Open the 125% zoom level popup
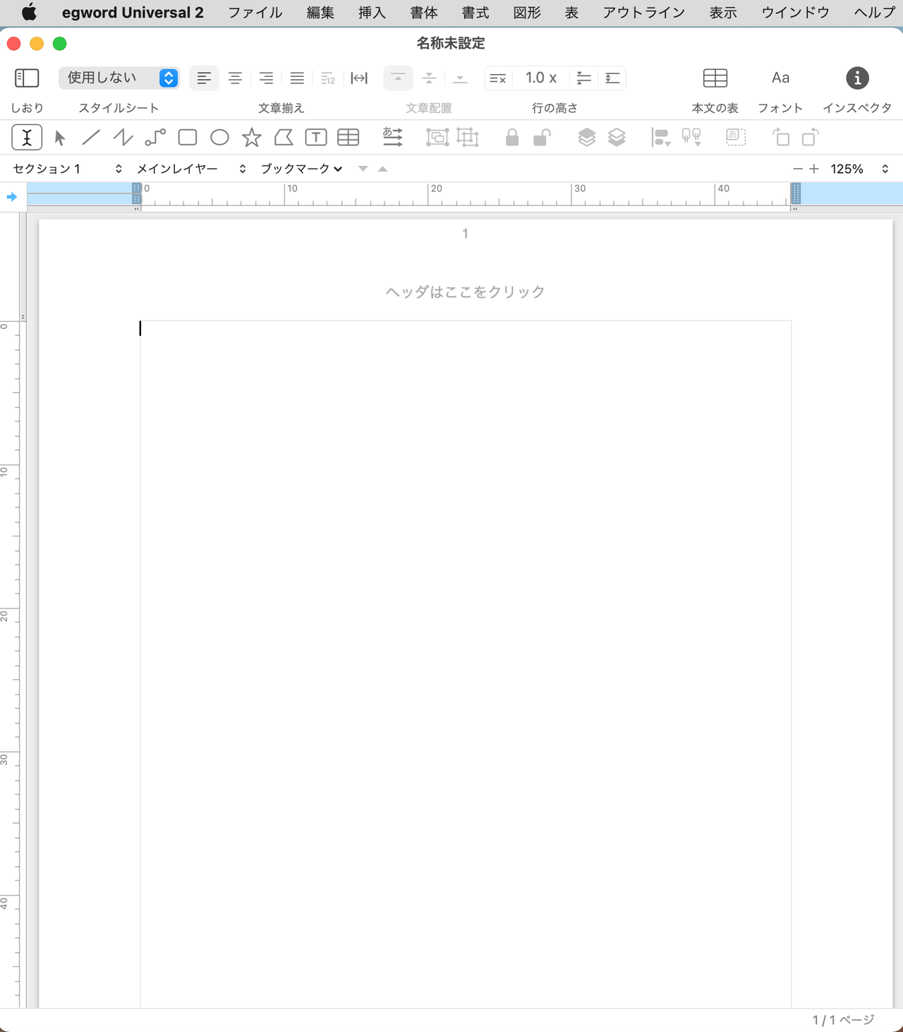 click(859, 169)
